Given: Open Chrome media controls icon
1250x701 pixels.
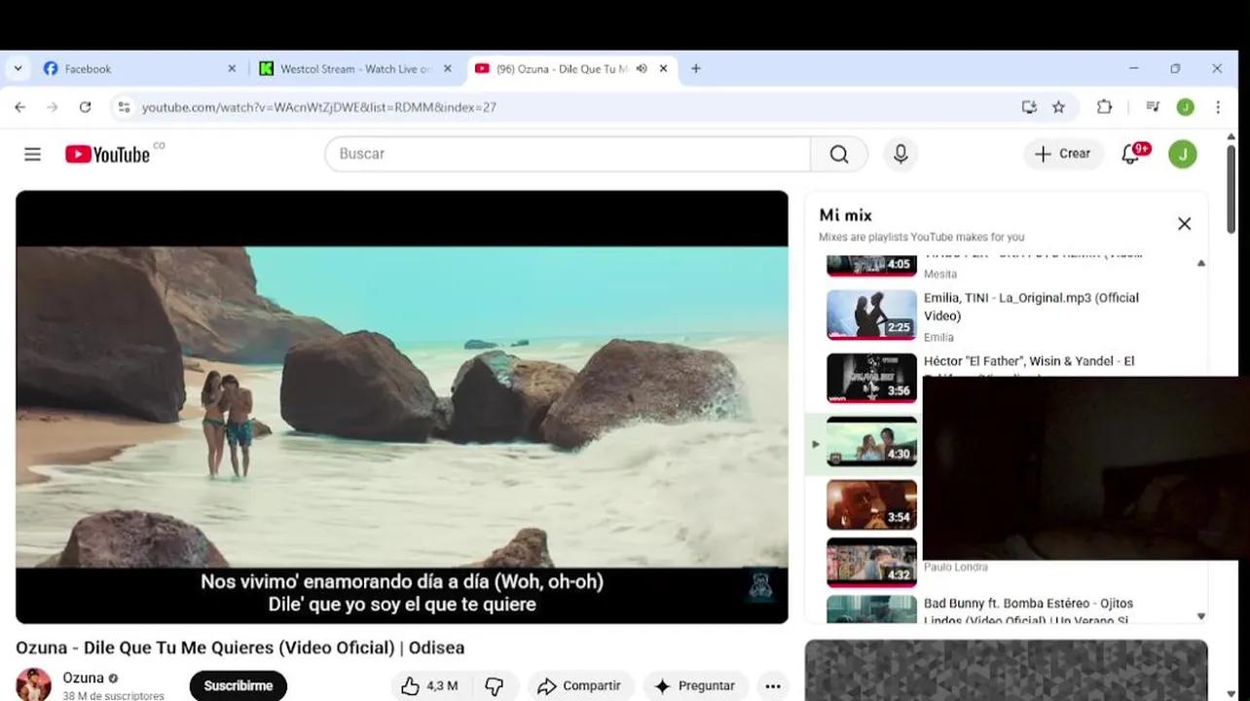Looking at the screenshot, I should coord(1153,107).
